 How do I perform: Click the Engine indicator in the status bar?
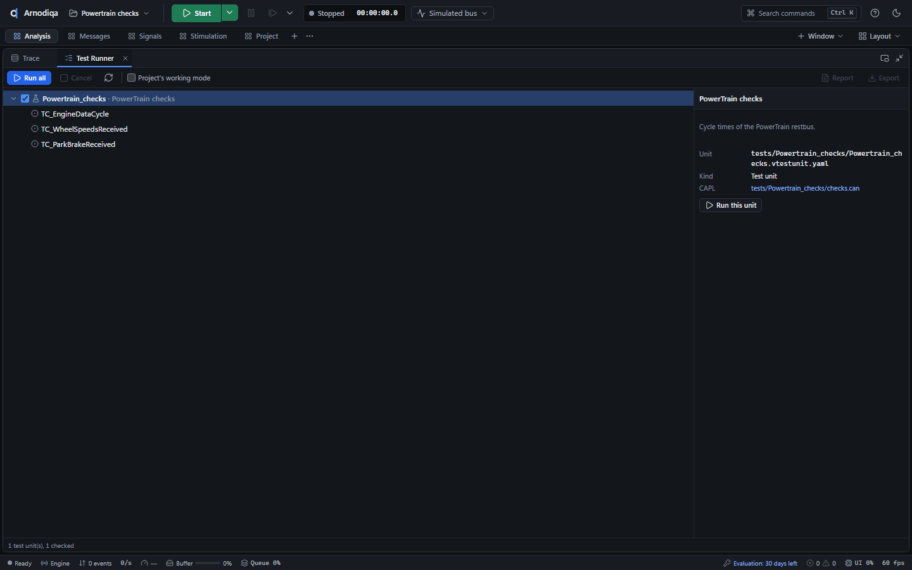(x=55, y=563)
